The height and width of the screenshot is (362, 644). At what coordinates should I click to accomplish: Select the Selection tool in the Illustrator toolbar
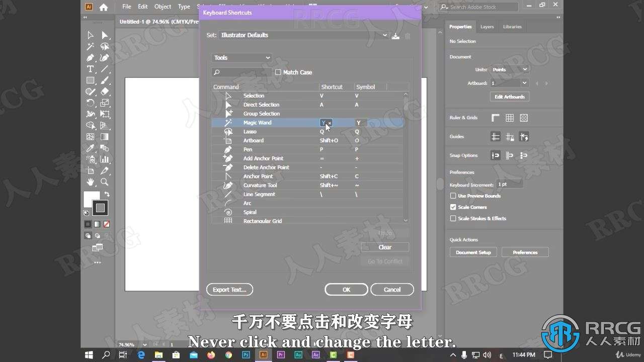coord(91,35)
